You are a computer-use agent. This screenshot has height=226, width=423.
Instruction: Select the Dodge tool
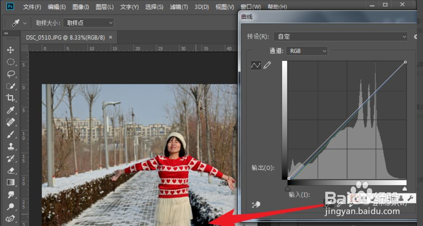tap(10, 207)
